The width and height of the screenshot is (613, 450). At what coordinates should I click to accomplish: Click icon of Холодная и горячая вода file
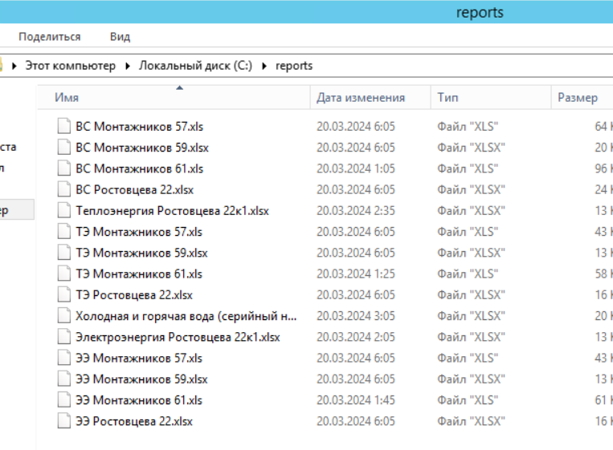(x=64, y=316)
